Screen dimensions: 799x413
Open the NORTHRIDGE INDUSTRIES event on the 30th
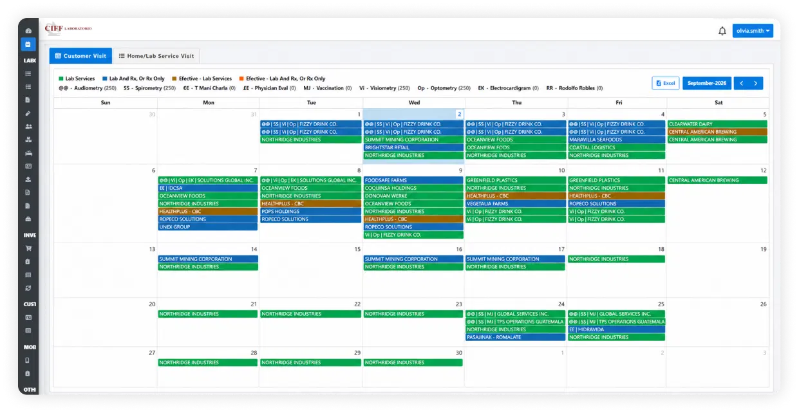tap(413, 363)
